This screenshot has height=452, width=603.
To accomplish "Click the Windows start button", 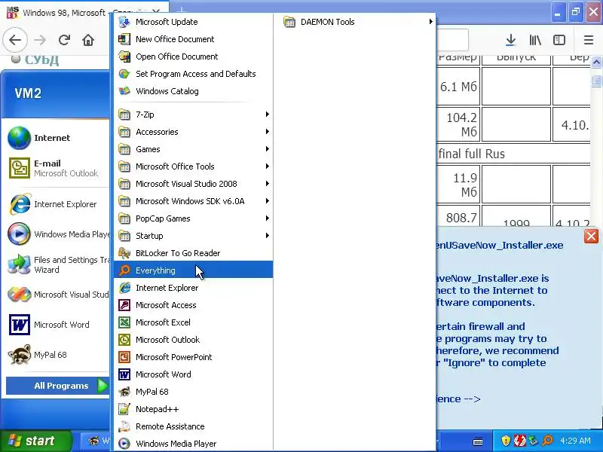I will pyautogui.click(x=35, y=441).
